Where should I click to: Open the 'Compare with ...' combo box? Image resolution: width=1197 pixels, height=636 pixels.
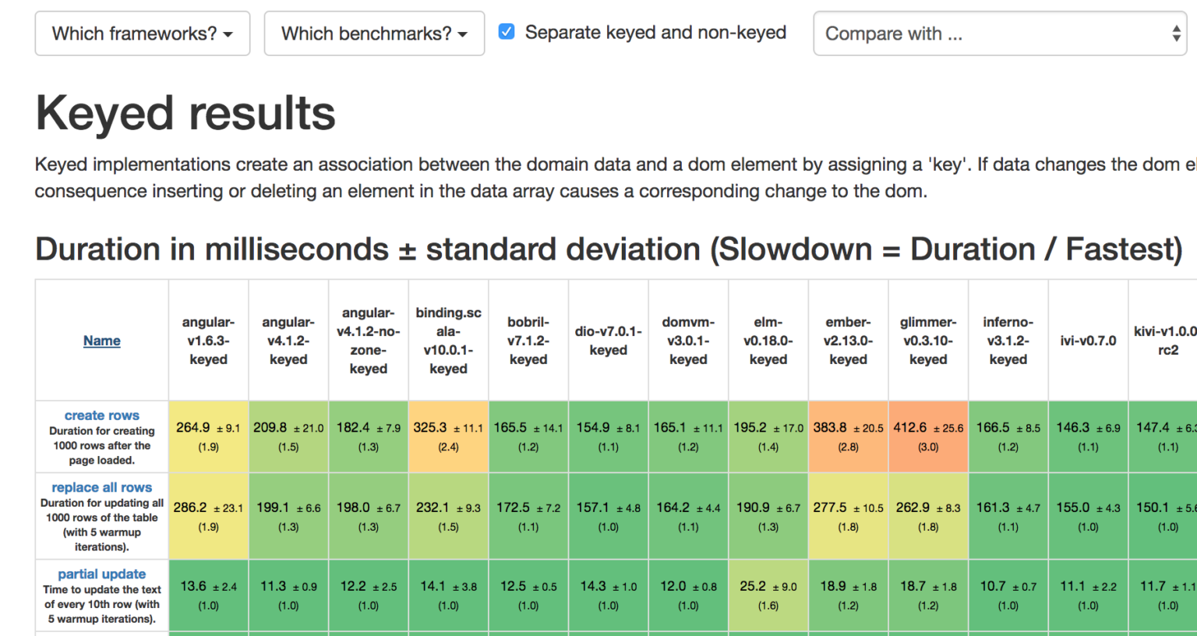click(x=1000, y=33)
